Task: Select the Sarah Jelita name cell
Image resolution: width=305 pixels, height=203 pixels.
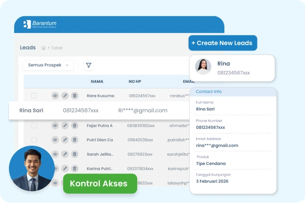Action: pos(100,154)
